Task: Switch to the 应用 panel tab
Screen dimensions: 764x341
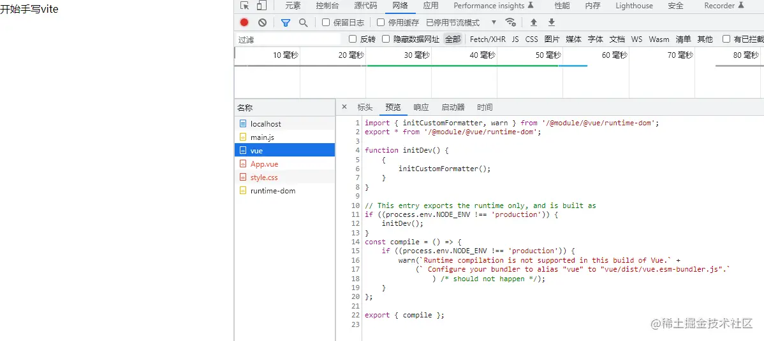Action: [x=430, y=6]
